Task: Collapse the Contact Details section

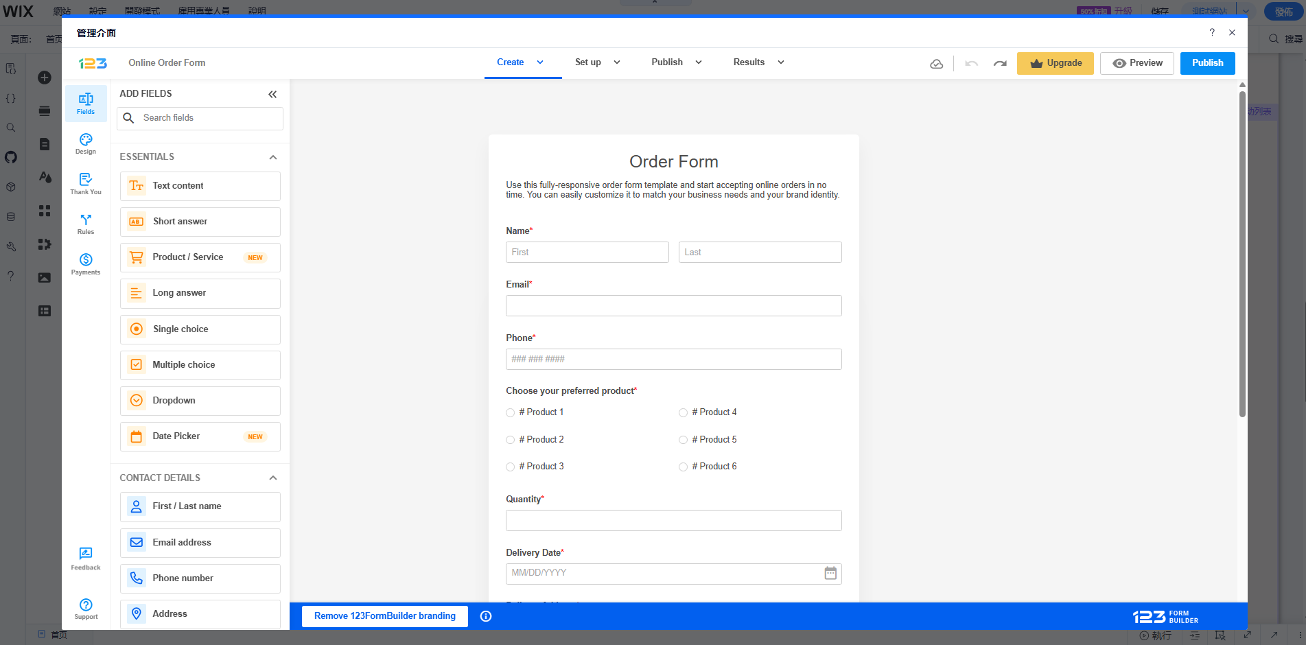Action: [x=273, y=478]
